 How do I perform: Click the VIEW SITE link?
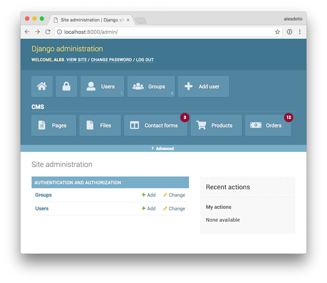coord(76,60)
